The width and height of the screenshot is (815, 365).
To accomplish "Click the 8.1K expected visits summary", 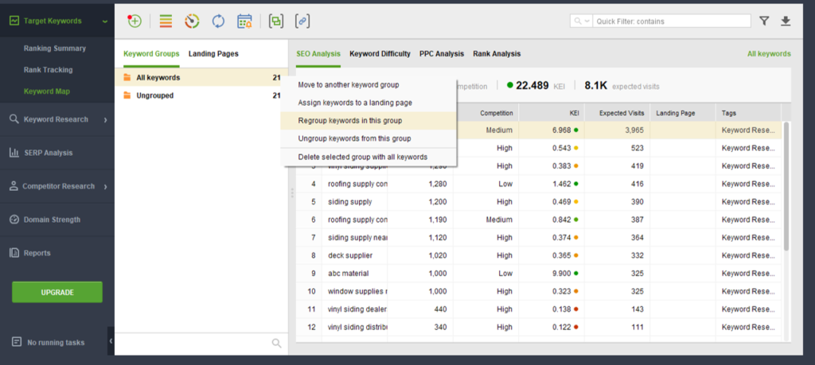I will pyautogui.click(x=622, y=86).
